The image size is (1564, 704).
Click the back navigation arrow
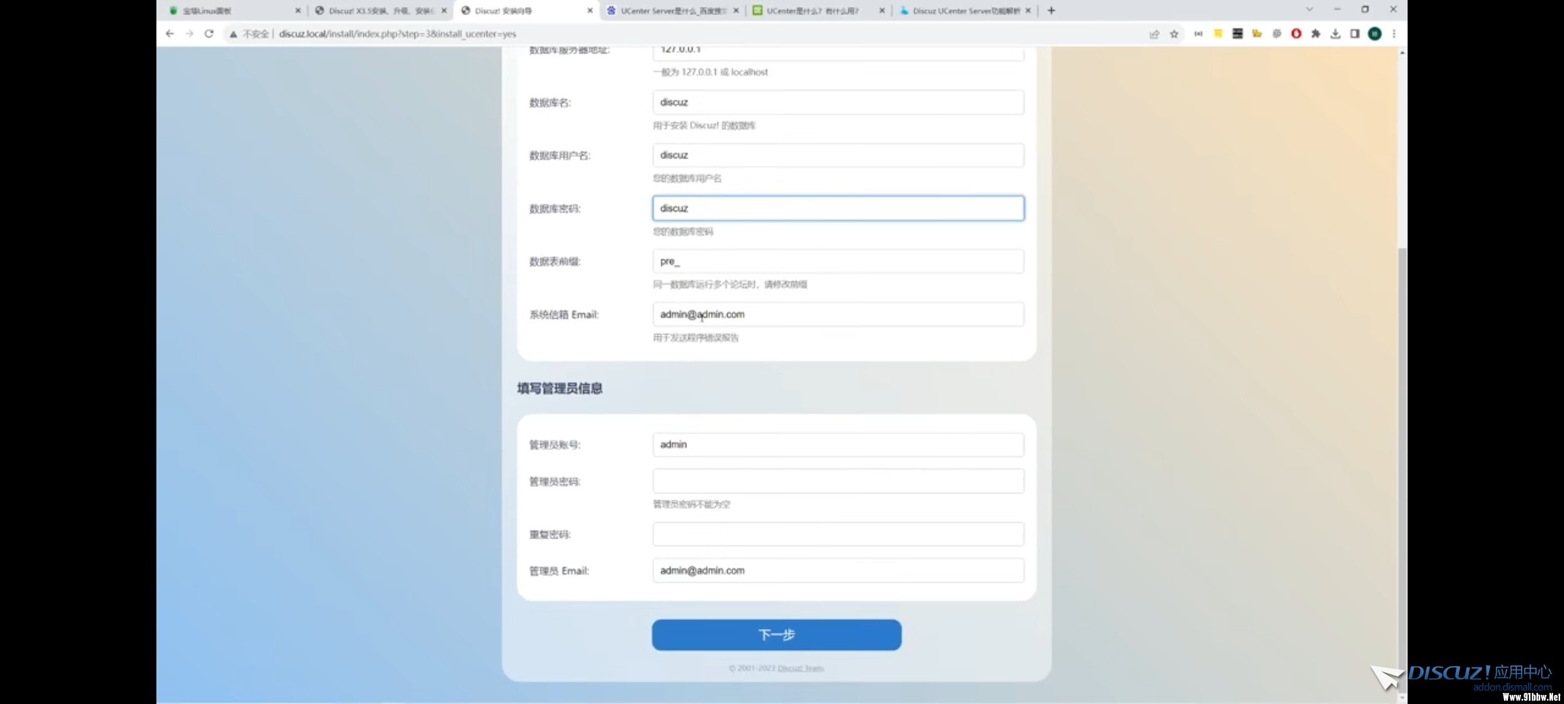(x=170, y=34)
